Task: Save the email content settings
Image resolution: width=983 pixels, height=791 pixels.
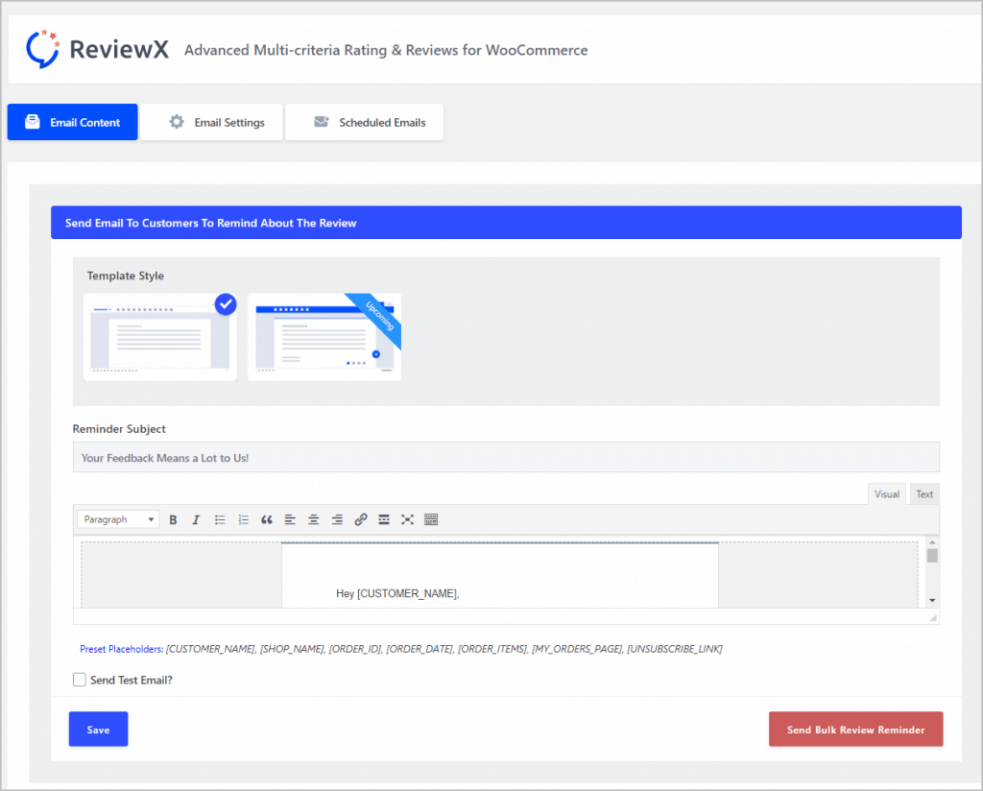Action: tap(98, 729)
